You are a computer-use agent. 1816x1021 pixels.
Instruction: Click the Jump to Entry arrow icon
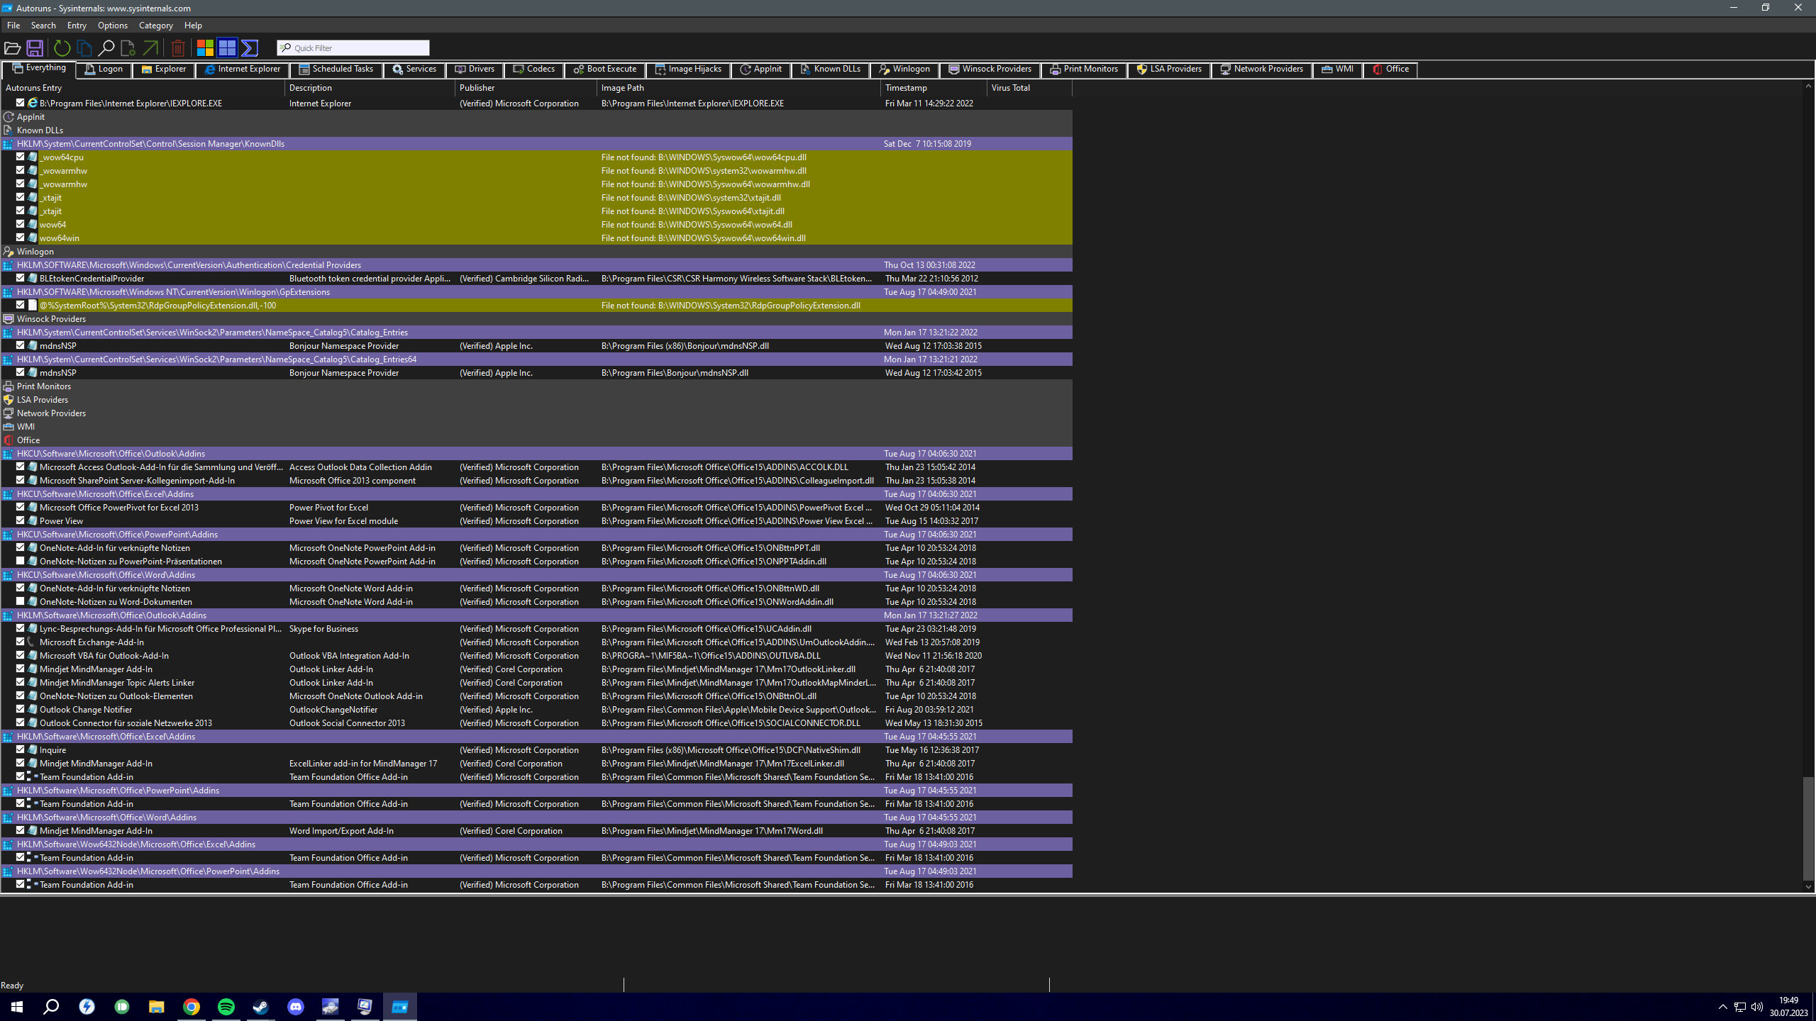150,48
